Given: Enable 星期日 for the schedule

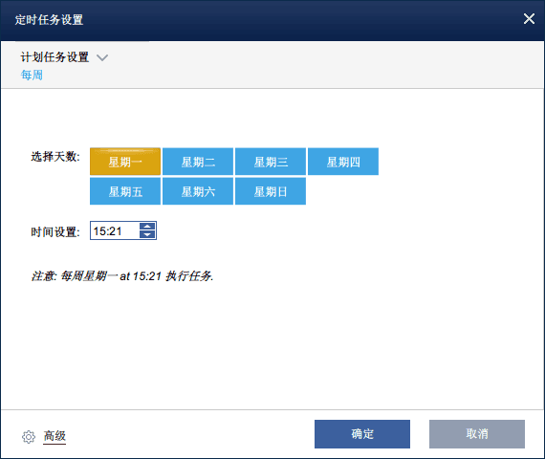Looking at the screenshot, I should click(271, 191).
